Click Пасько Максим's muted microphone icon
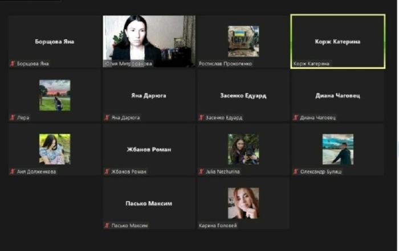The height and width of the screenshot is (251, 399). click(107, 225)
